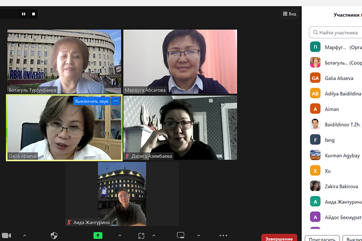Open the apps icon in toolbar
This screenshot has height=241, width=362.
click(x=141, y=235)
